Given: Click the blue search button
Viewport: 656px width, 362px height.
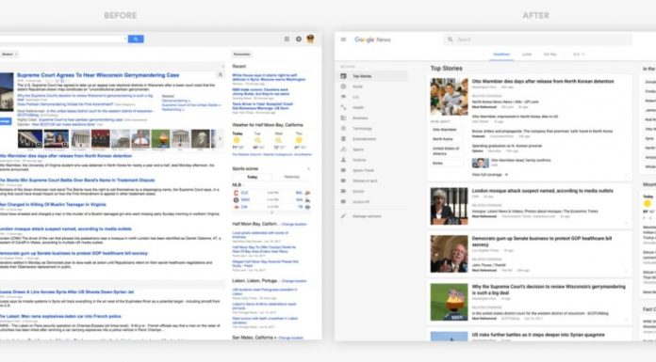Looking at the screenshot, I should coord(136,39).
